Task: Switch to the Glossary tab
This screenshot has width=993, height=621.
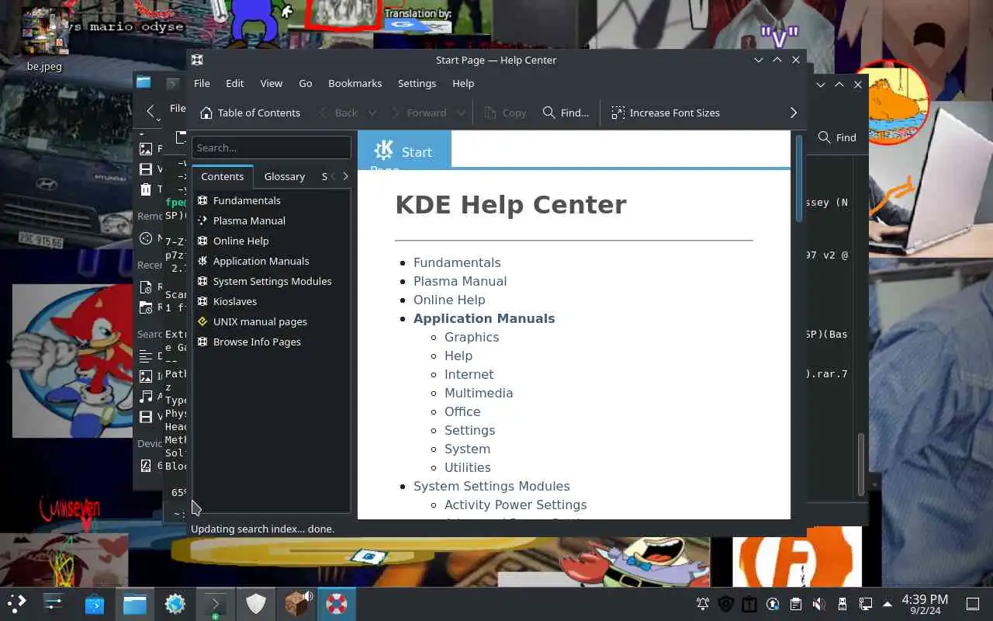Action: (x=284, y=176)
